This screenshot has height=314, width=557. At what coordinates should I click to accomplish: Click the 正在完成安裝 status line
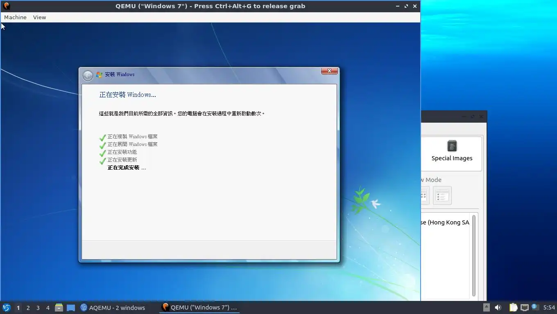pyautogui.click(x=127, y=168)
